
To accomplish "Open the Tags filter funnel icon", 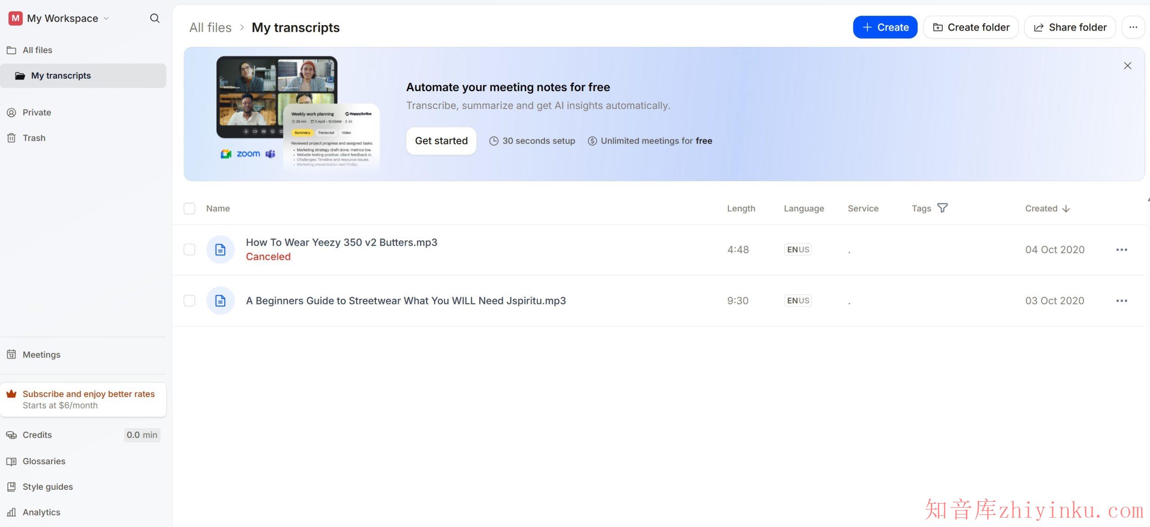I will tap(942, 208).
